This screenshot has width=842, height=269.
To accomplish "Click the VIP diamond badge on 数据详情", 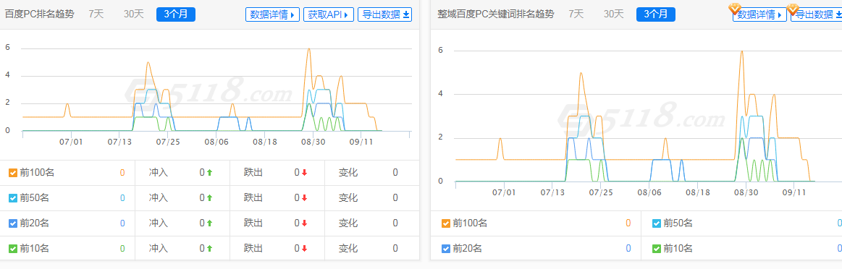I will point(734,9).
